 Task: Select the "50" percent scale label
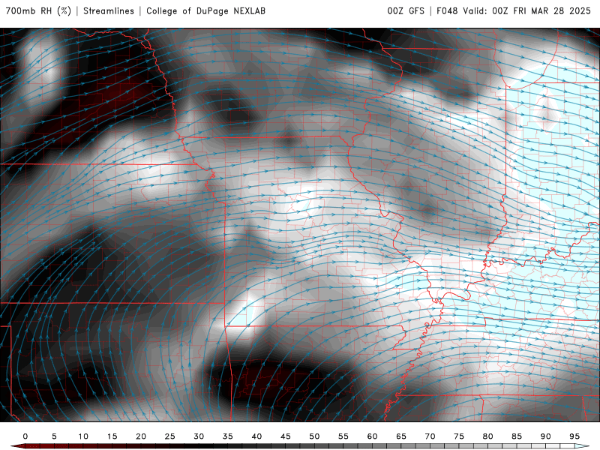pyautogui.click(x=314, y=436)
